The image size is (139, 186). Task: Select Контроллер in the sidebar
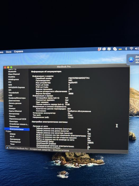pos(14,114)
